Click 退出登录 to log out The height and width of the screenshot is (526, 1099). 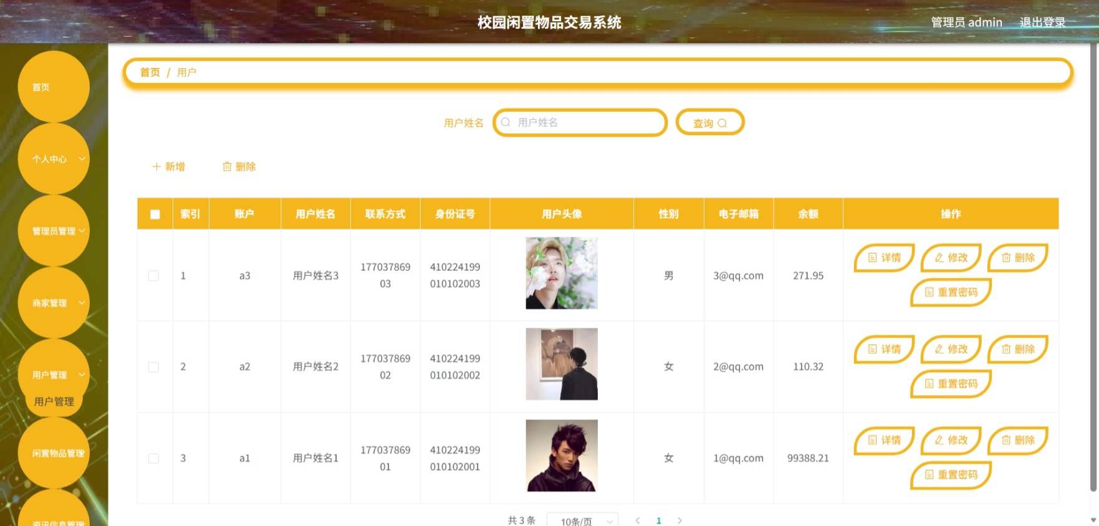point(1042,22)
